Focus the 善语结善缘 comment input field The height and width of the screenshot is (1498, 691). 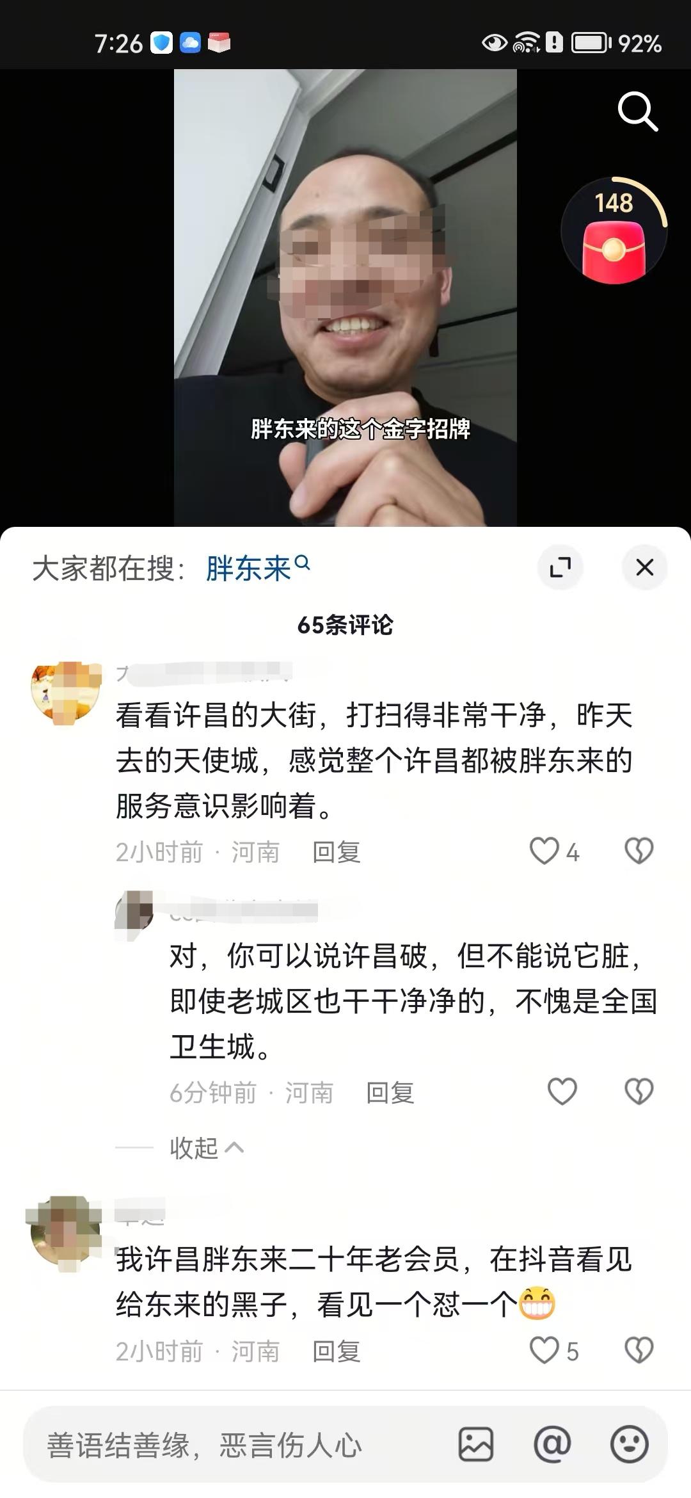tap(237, 1445)
